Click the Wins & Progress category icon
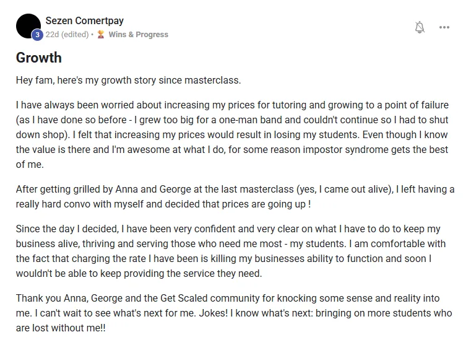This screenshot has height=345, width=471. tap(100, 35)
